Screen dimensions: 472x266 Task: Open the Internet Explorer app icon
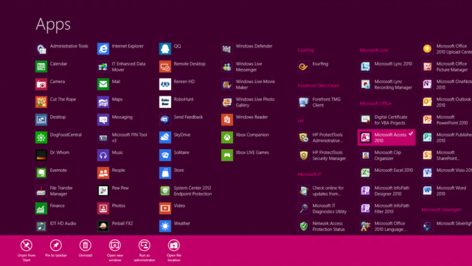click(x=103, y=49)
